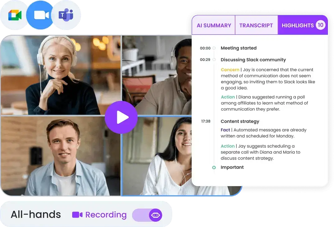The width and height of the screenshot is (336, 227).
Task: Open the Discussing Slack community heading
Action: (253, 60)
